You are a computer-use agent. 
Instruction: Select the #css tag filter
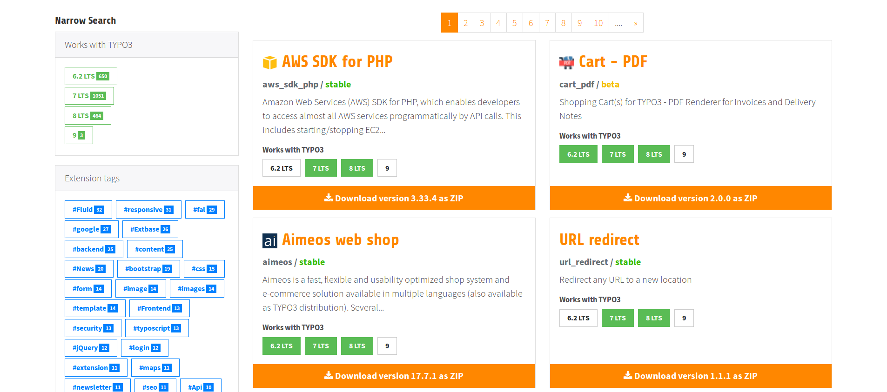point(204,269)
